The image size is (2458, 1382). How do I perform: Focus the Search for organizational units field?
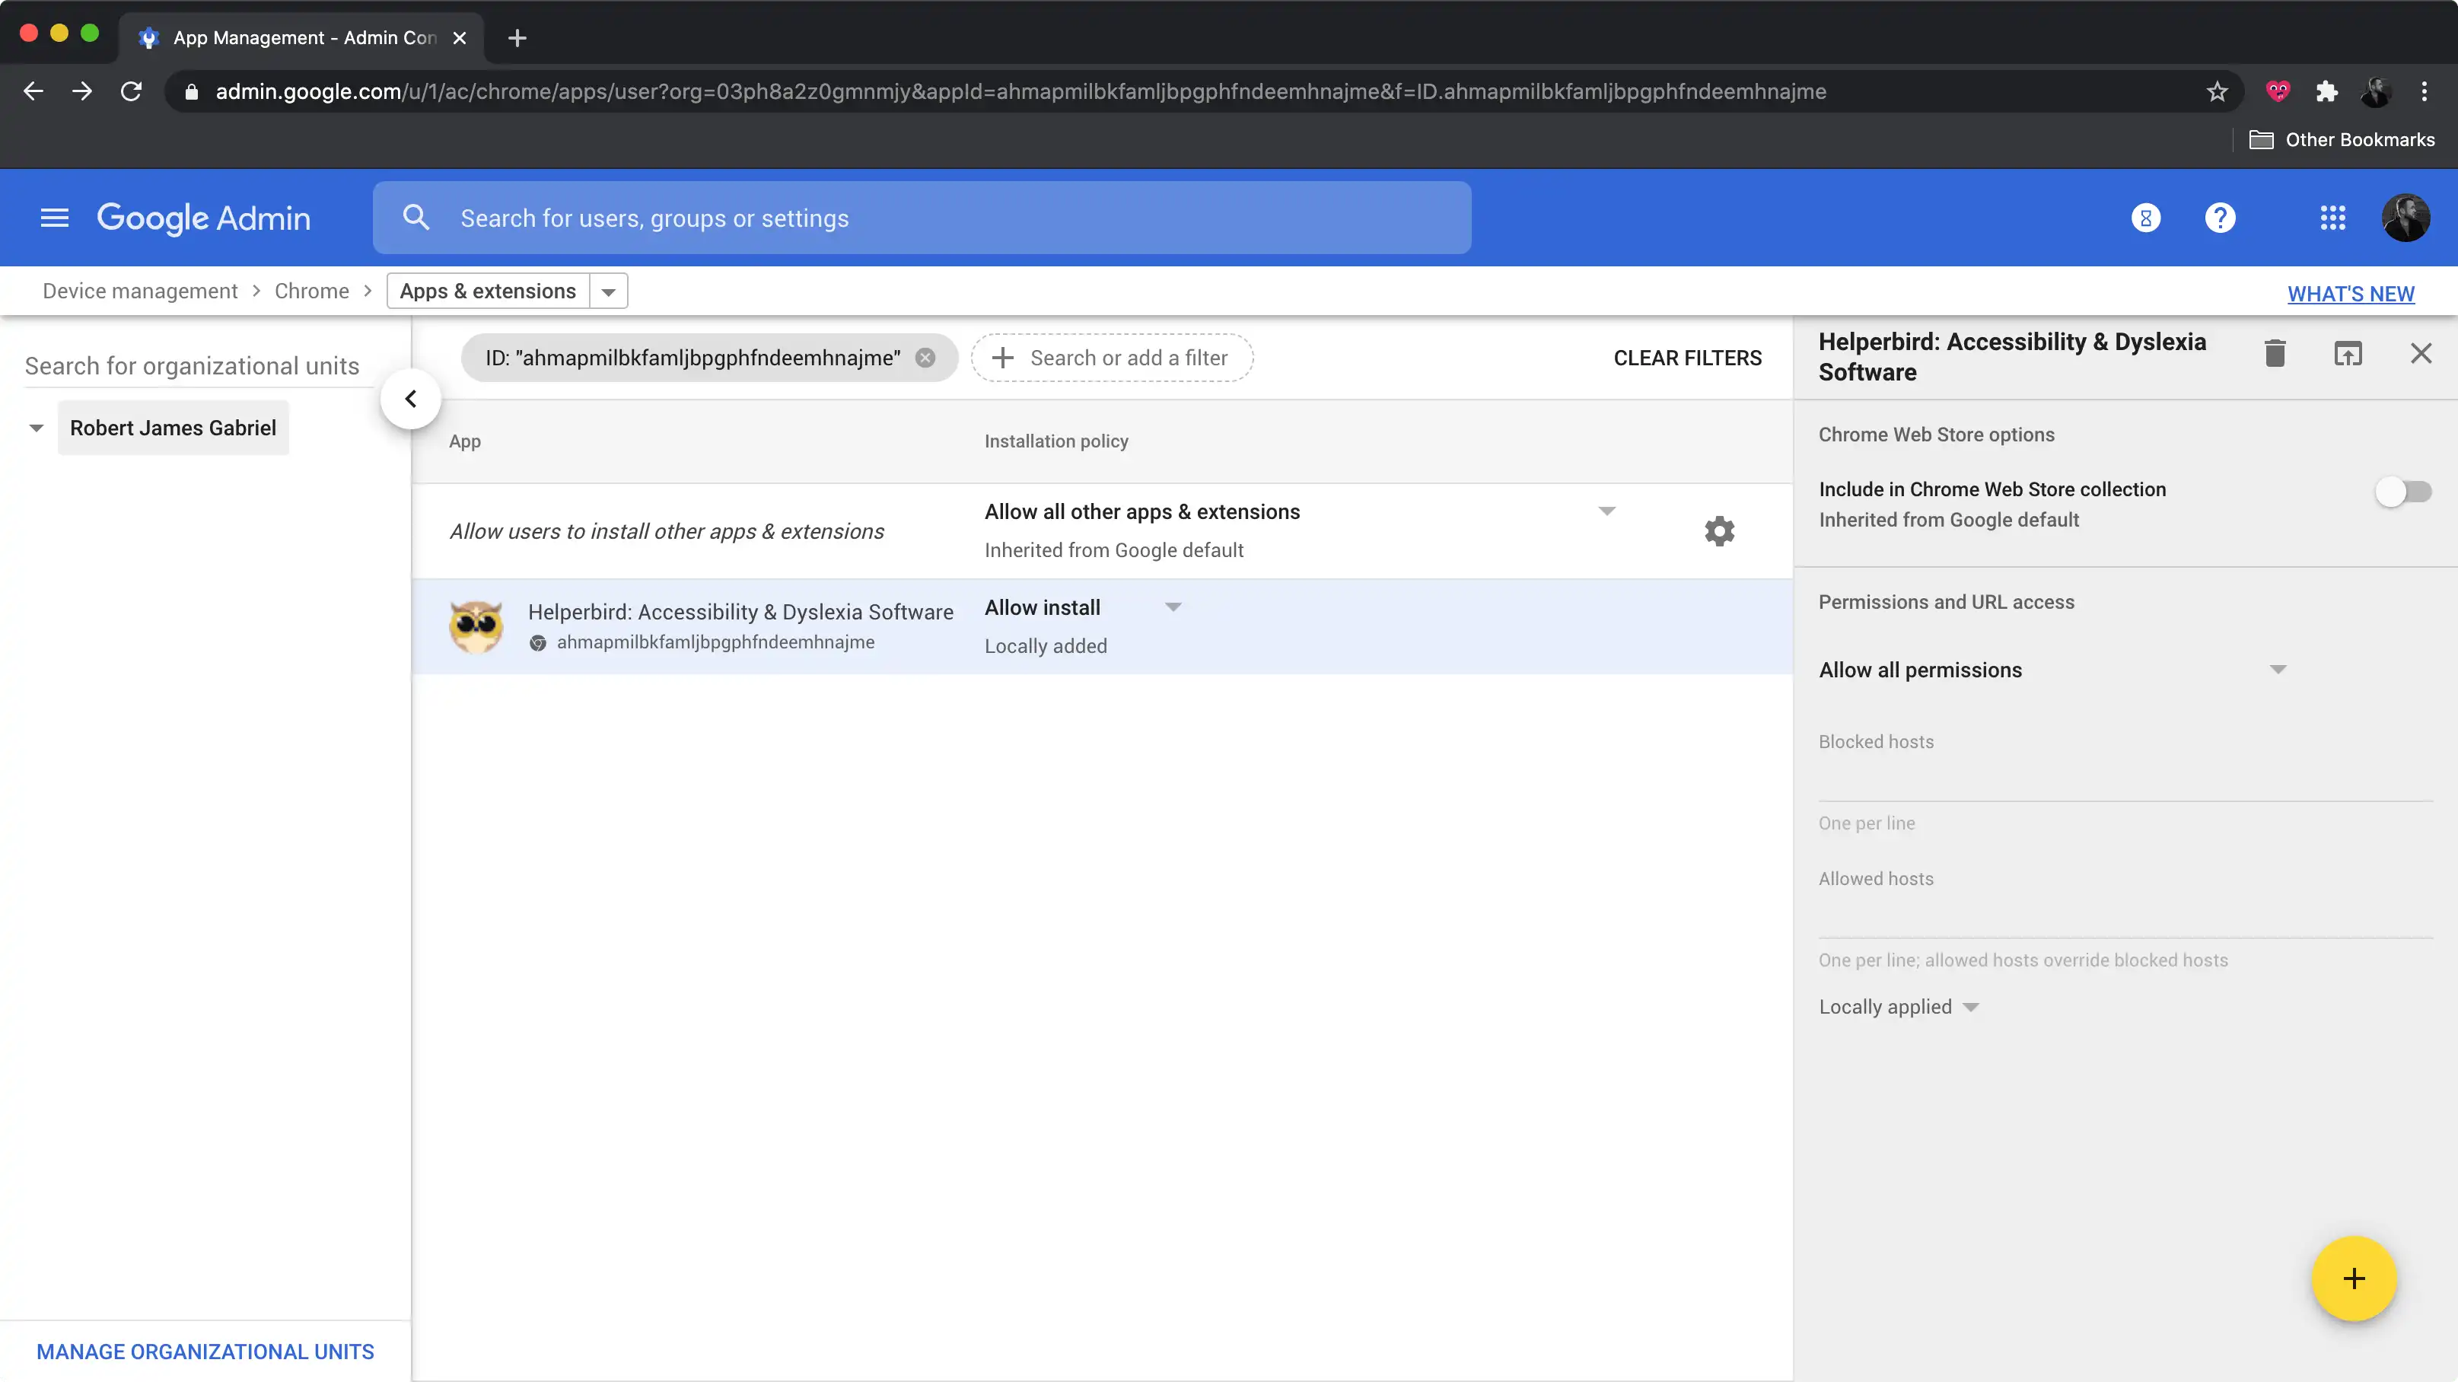pyautogui.click(x=199, y=365)
